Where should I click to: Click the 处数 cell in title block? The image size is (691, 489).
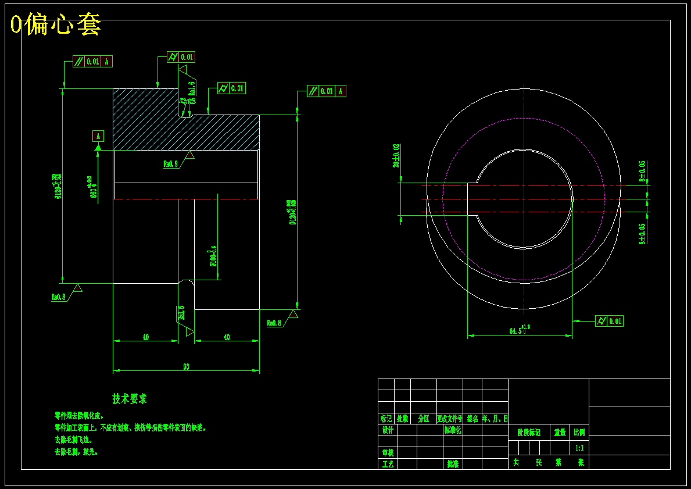pos(402,419)
